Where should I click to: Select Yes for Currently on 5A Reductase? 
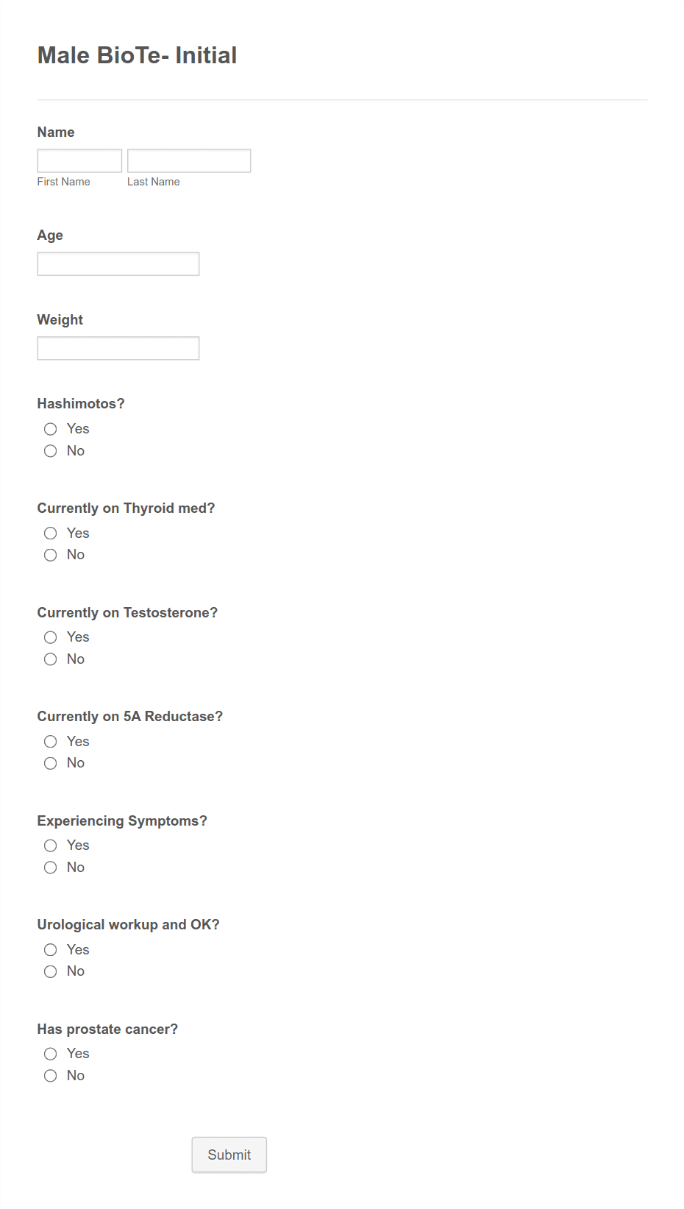coord(50,741)
